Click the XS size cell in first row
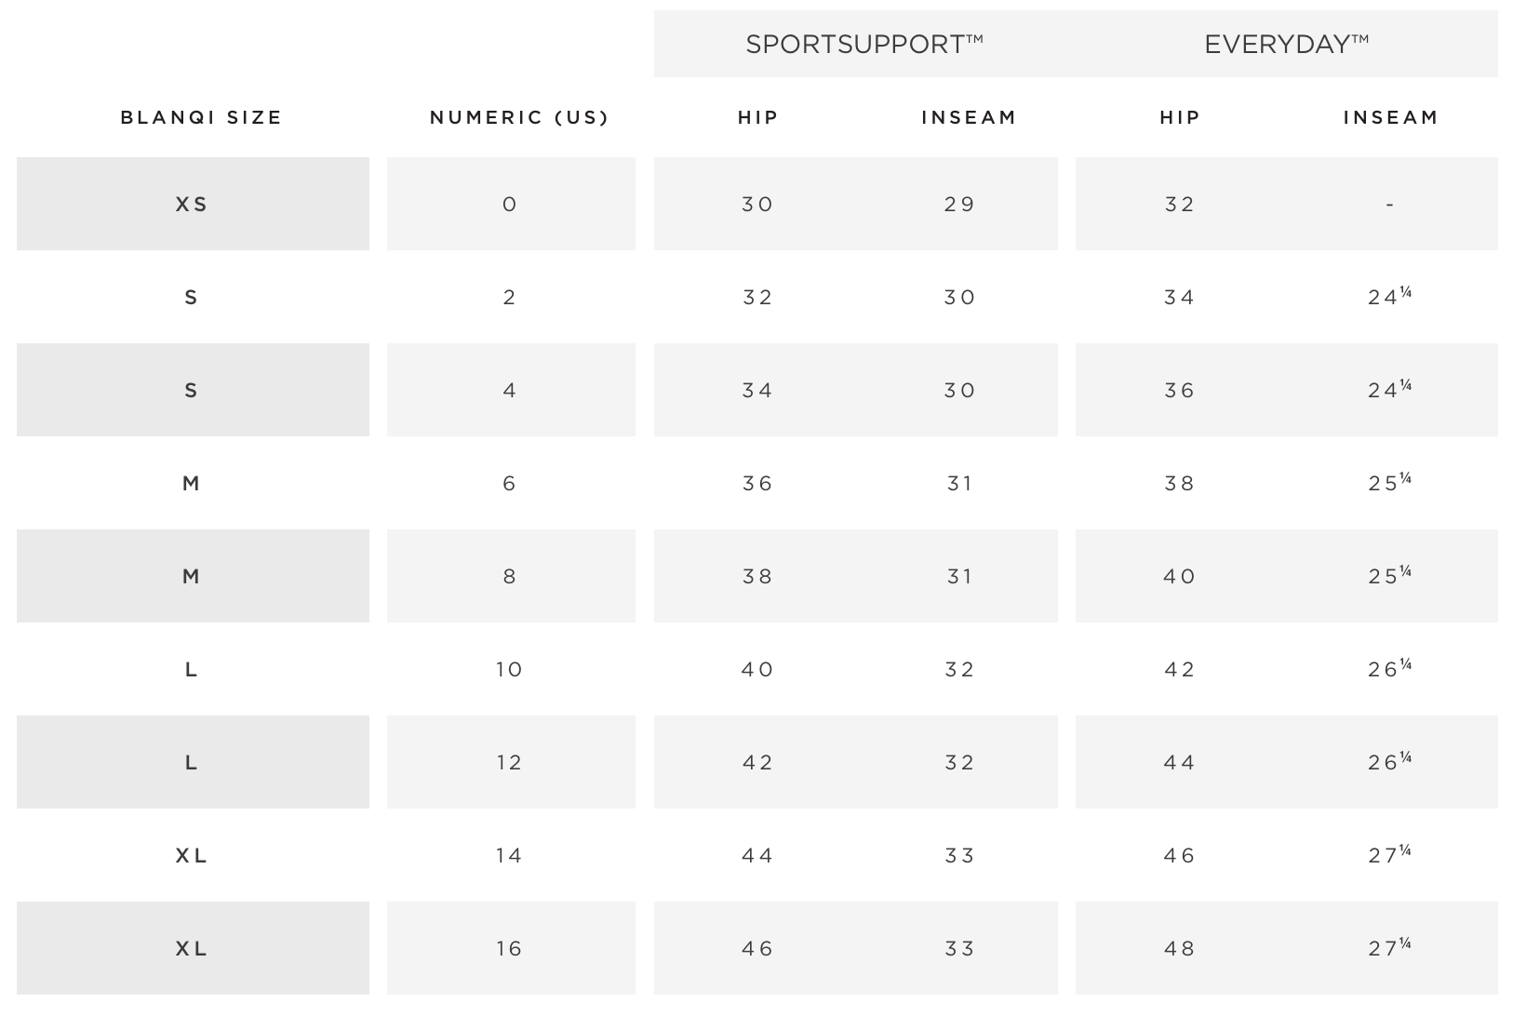Image resolution: width=1513 pixels, height=1016 pixels. 193,204
